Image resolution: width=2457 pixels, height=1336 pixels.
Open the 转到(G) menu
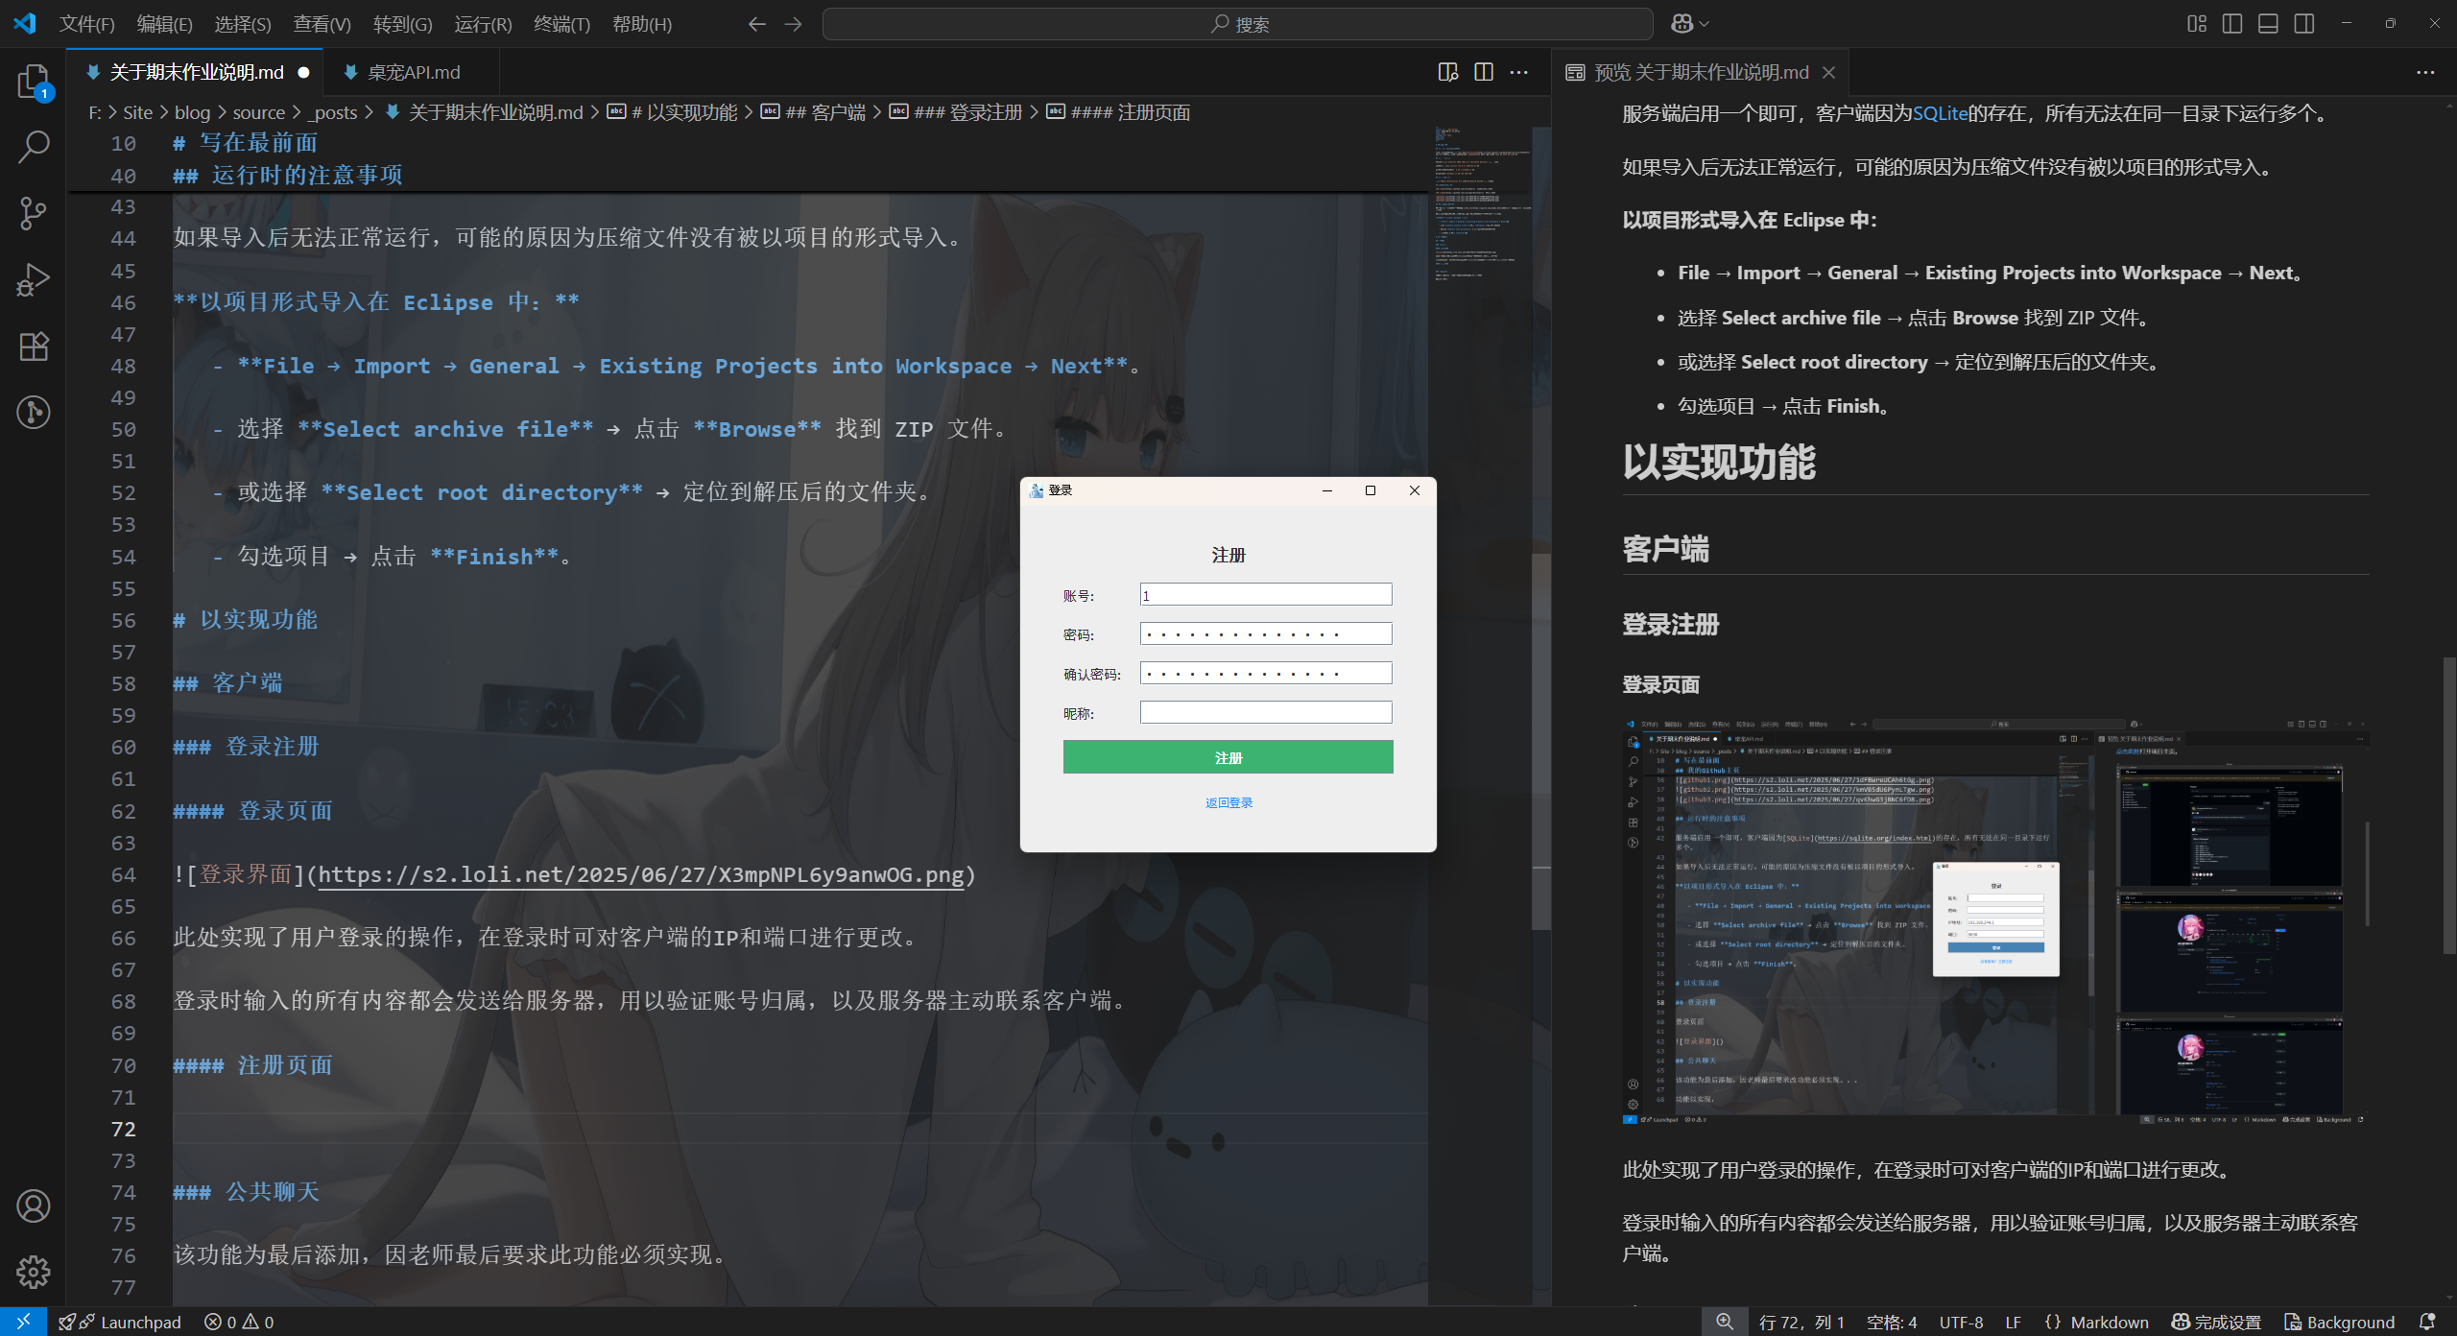[403, 24]
